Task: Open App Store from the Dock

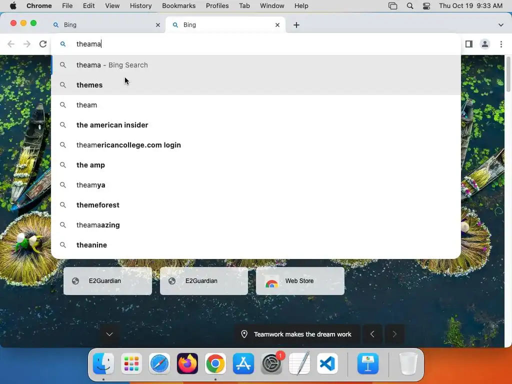Action: 243,363
